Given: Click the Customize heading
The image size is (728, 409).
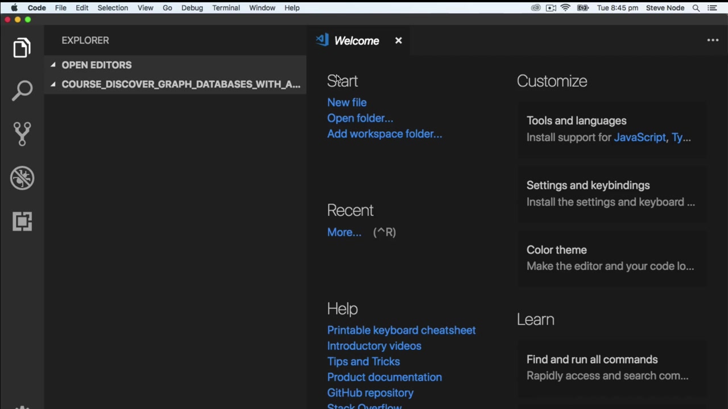Looking at the screenshot, I should pos(552,81).
